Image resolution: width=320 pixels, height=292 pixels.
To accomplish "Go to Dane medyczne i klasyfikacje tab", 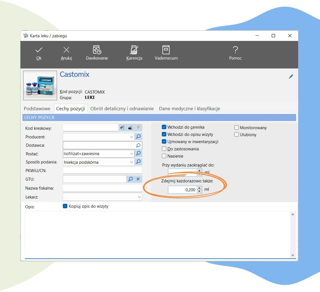I will pos(190,109).
